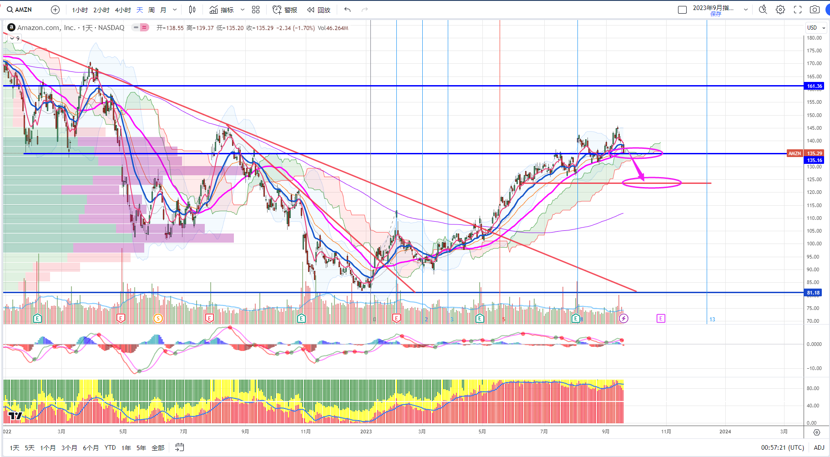Open the indicator templates grid icon
Screen dimensions: 830x457
[x=256, y=10]
